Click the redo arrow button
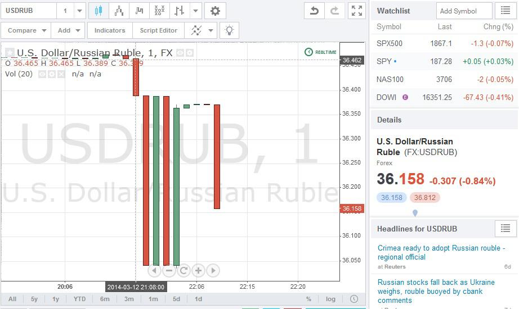Image resolution: width=519 pixels, height=309 pixels. (334, 11)
